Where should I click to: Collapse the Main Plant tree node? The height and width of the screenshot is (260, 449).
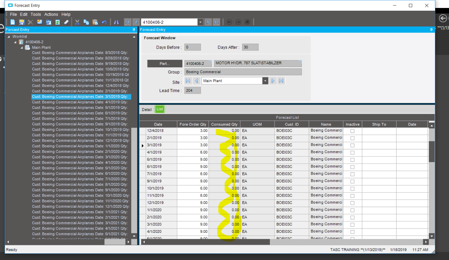(22, 47)
